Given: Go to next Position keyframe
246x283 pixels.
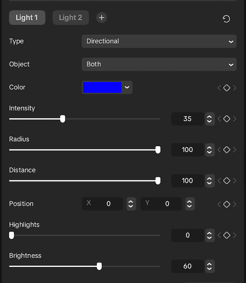Looking at the screenshot, I should 235,204.
